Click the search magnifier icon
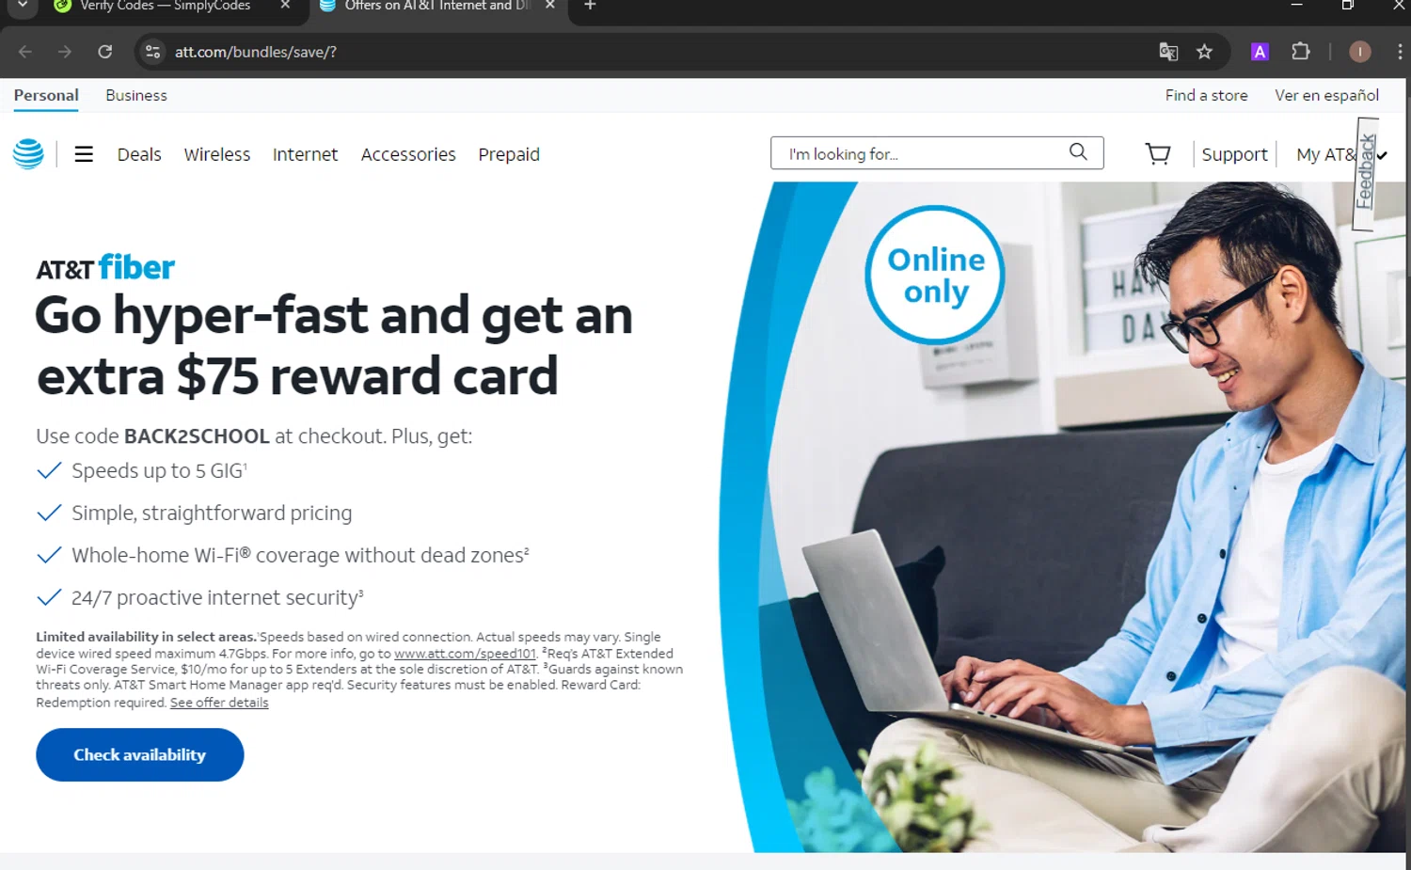The width and height of the screenshot is (1411, 870). pyautogui.click(x=1078, y=151)
